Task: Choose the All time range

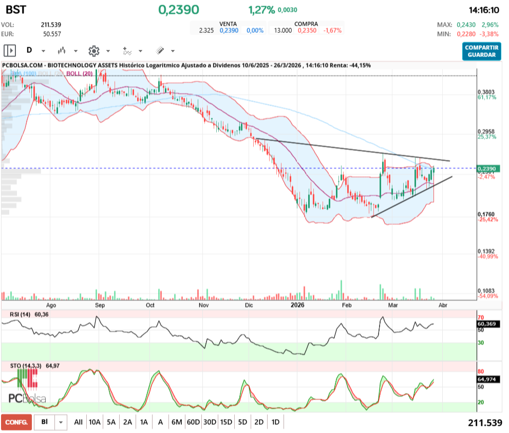Action: (78, 422)
